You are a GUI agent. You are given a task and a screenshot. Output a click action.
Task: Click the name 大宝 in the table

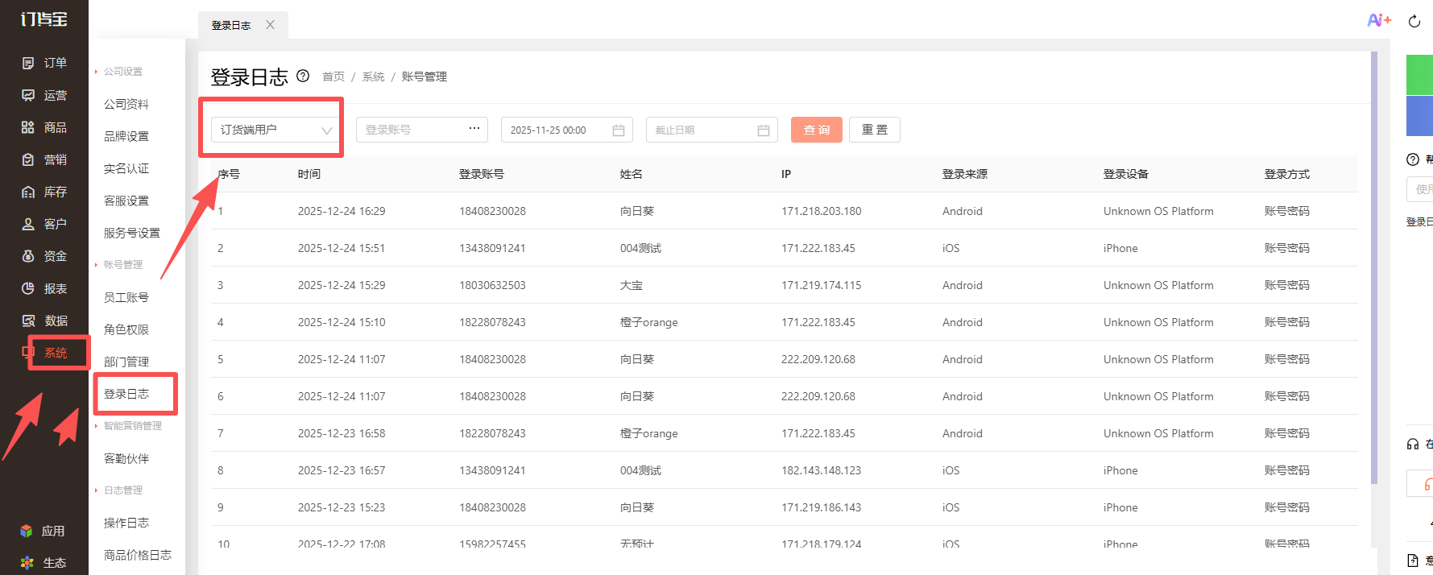click(632, 285)
